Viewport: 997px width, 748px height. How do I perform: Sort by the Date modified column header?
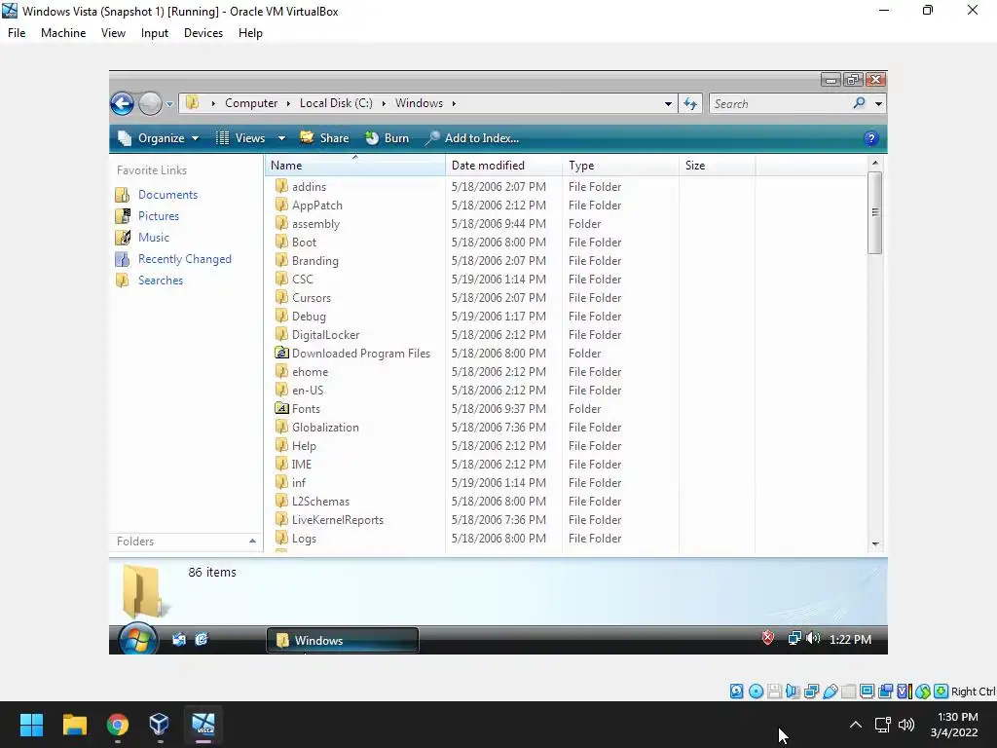(x=503, y=166)
